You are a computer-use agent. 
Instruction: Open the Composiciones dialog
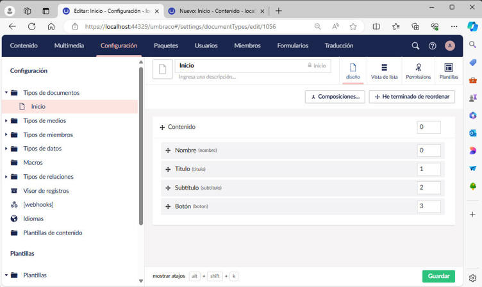(335, 97)
